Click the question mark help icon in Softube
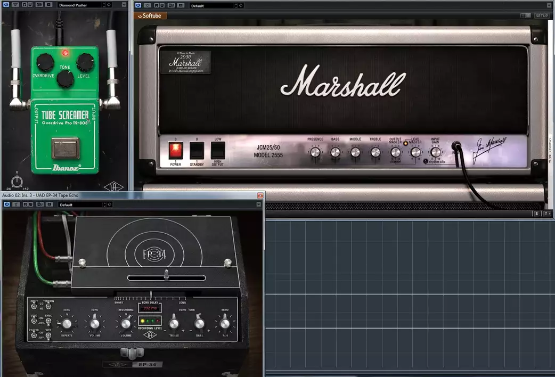The height and width of the screenshot is (377, 555). click(x=545, y=214)
